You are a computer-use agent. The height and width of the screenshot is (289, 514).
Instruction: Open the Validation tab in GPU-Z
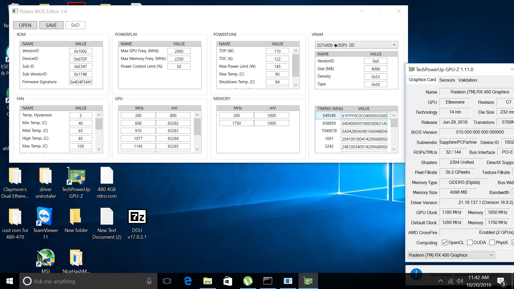pos(467,80)
